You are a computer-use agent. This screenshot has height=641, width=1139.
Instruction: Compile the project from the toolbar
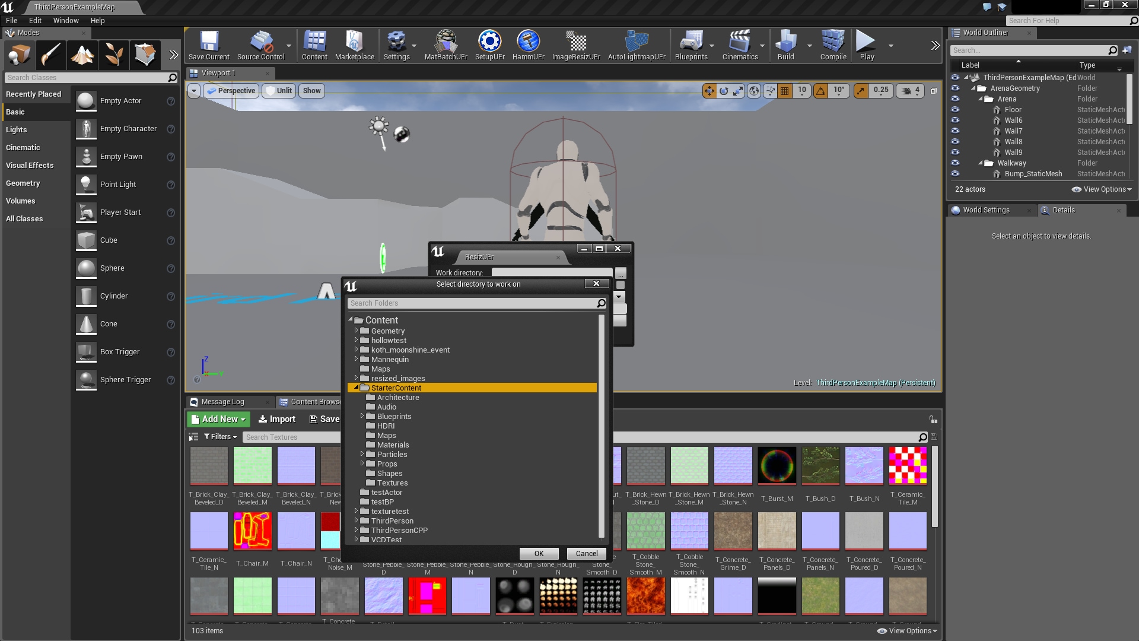(833, 45)
